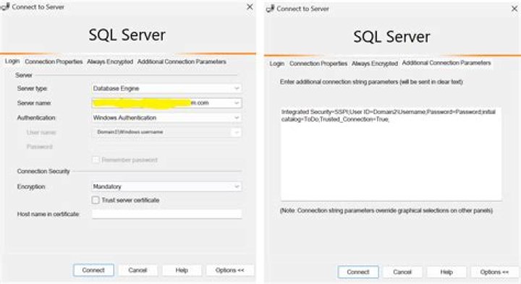This screenshot has width=521, height=284.
Task: Select the Login tab in right dialog
Action: click(276, 64)
